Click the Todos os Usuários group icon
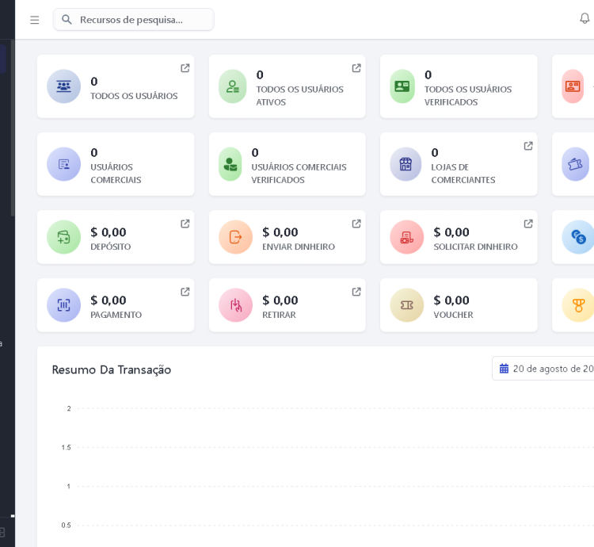Viewport: 594px width, 547px height. pos(63,86)
